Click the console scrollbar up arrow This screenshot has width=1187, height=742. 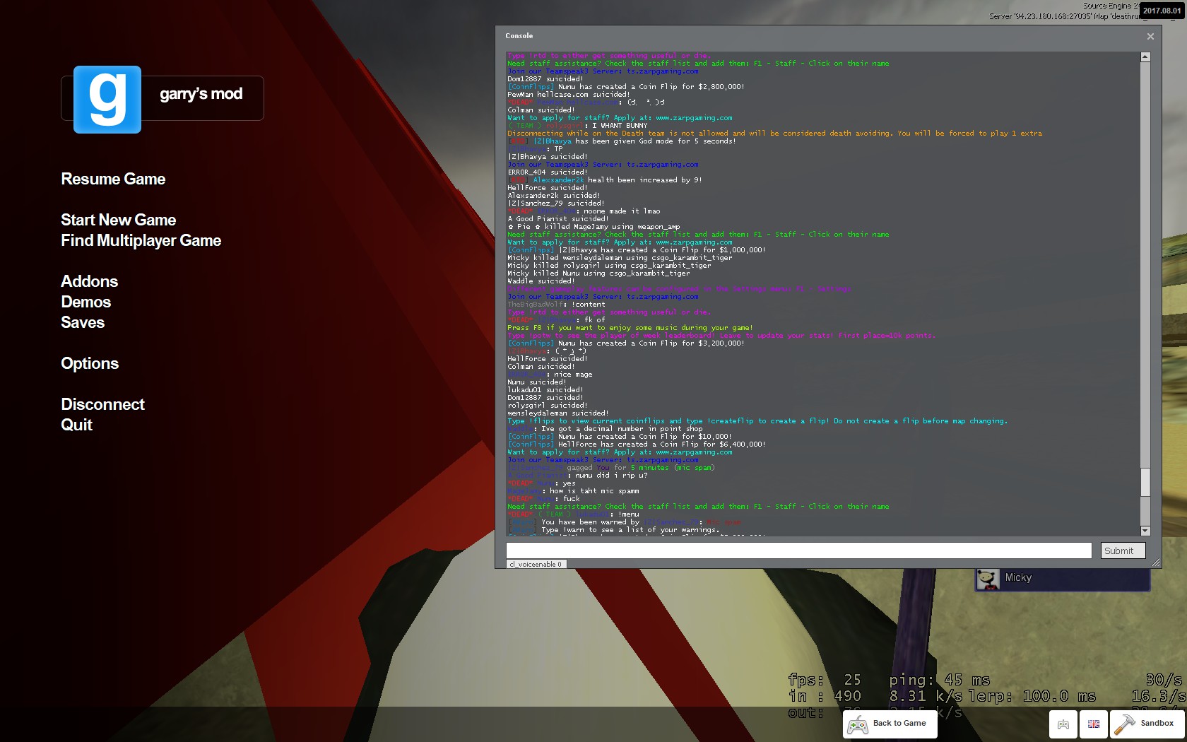coord(1145,57)
